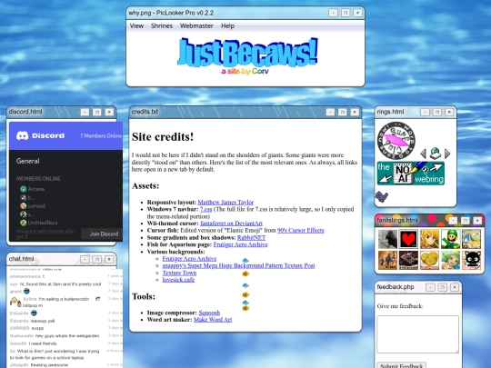Viewport: 491px width, 368px height.
Task: Click the No AI webring question mark
Action: [x=425, y=170]
